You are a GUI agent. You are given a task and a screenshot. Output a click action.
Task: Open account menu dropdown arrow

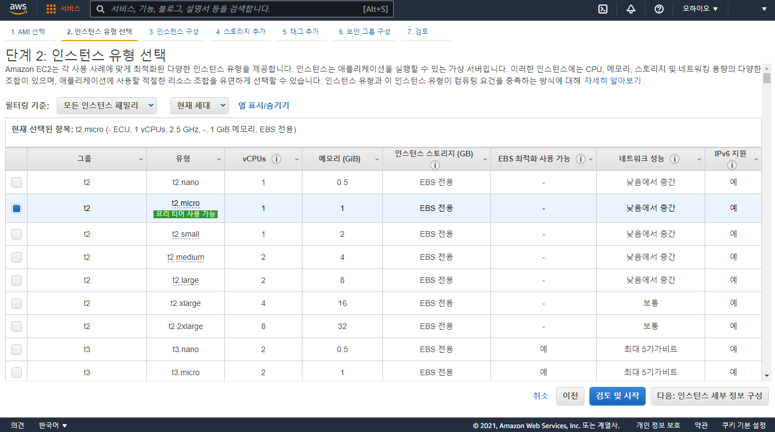(764, 9)
